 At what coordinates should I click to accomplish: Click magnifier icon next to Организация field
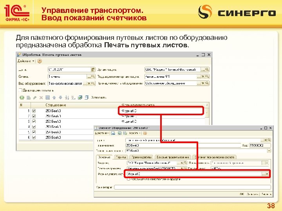tap(207, 70)
